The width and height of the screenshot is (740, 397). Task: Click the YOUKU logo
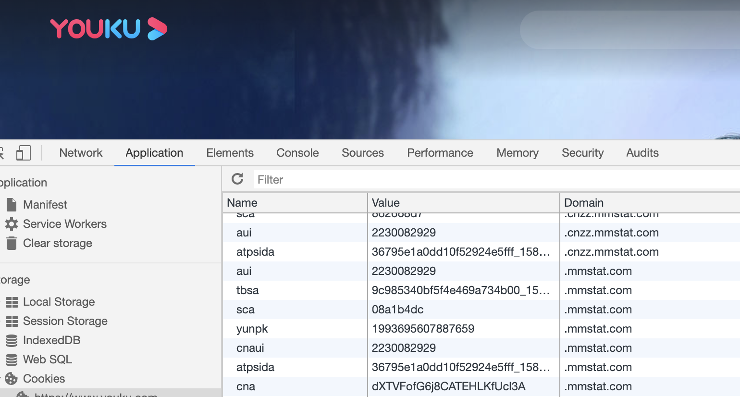coord(109,29)
